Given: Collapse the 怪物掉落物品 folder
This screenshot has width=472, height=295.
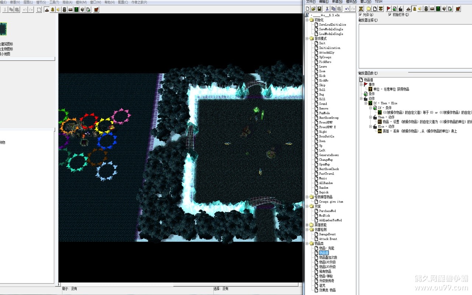Looking at the screenshot, I should (307, 197).
